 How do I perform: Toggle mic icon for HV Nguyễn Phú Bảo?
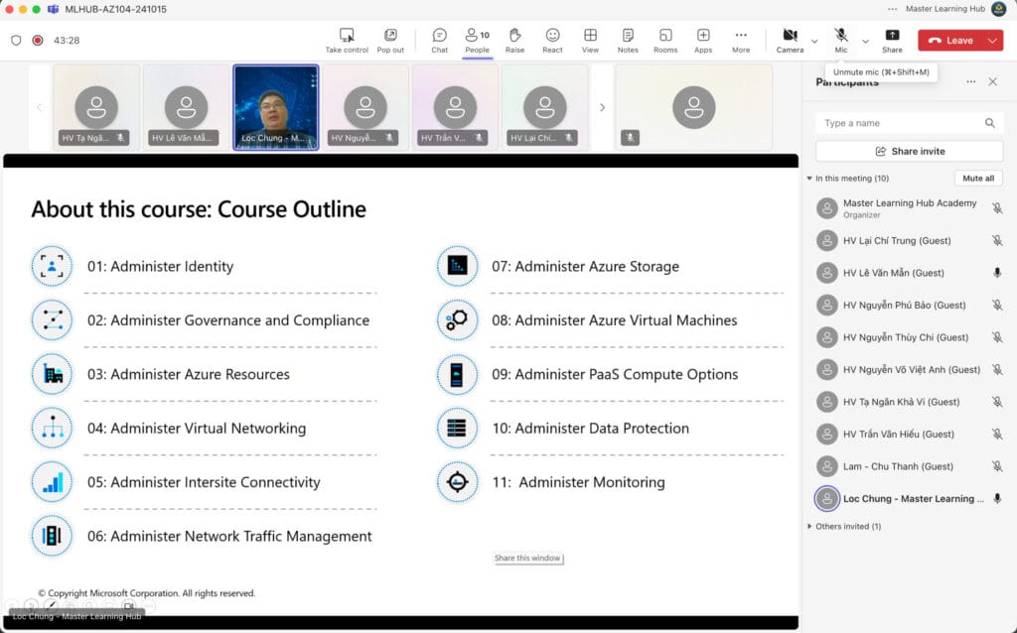(997, 305)
